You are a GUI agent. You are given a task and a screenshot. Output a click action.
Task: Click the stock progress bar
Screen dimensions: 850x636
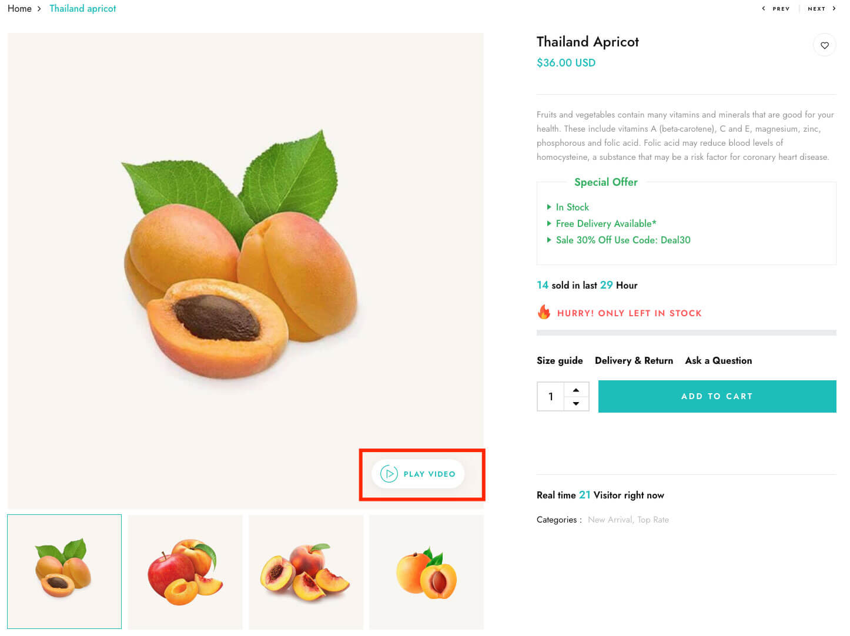tap(686, 333)
